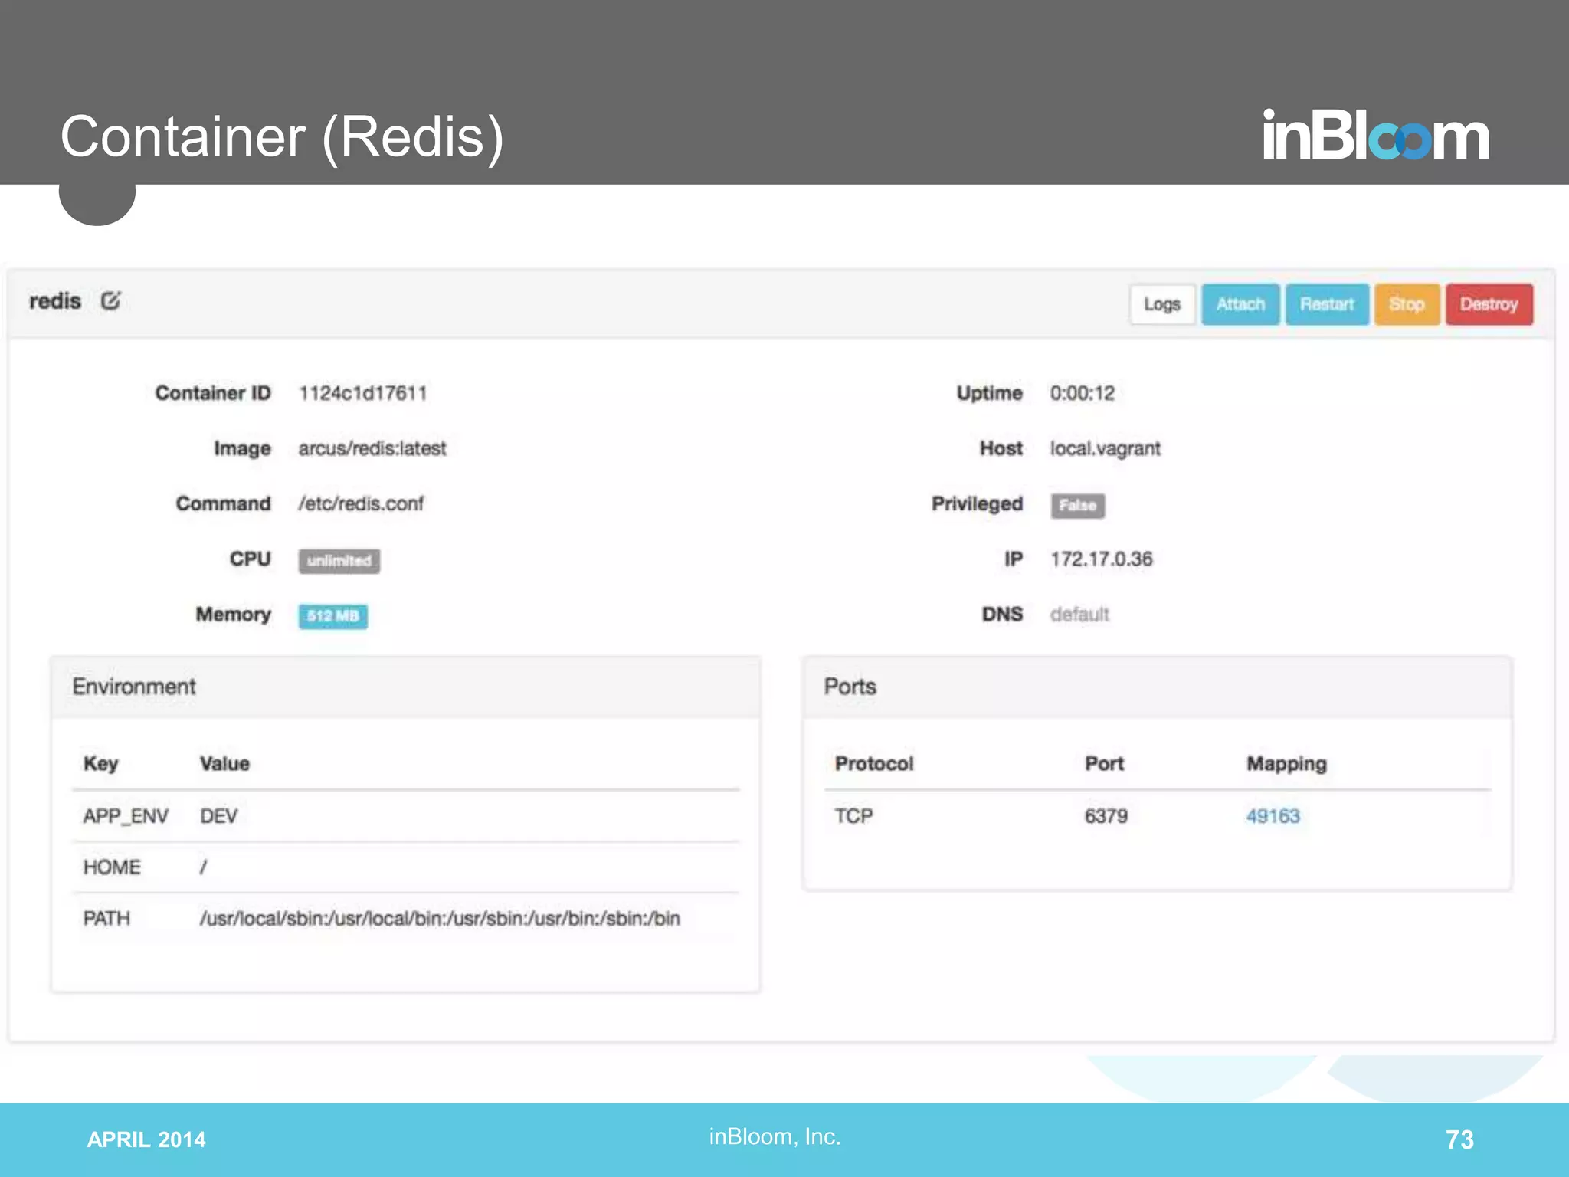Image resolution: width=1569 pixels, height=1177 pixels.
Task: Click the PATH environment key
Action: (x=106, y=918)
